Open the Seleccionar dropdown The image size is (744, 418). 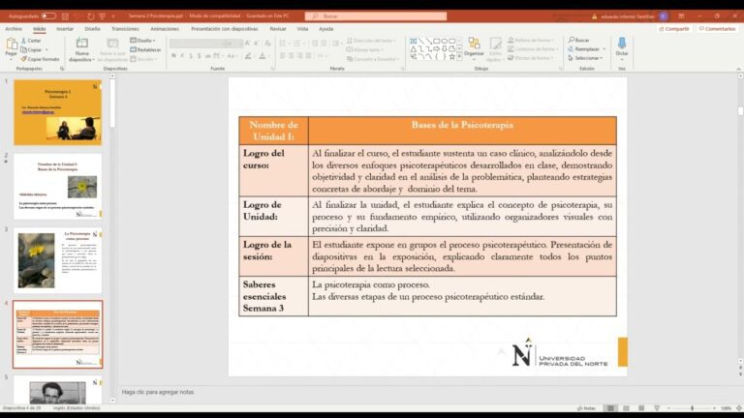(585, 58)
